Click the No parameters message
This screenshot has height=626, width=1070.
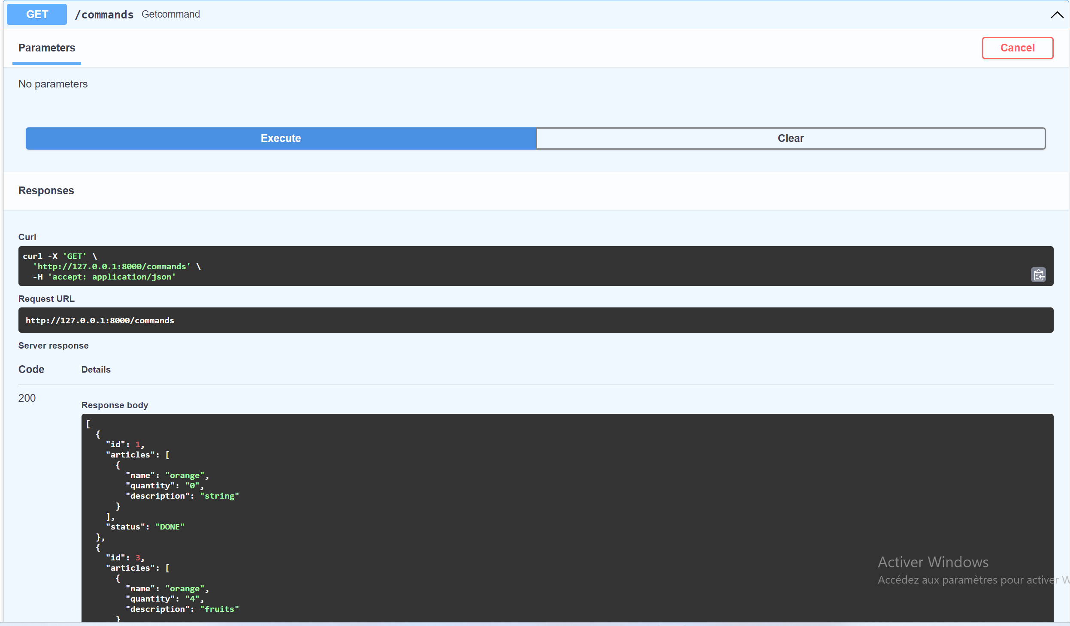point(53,84)
